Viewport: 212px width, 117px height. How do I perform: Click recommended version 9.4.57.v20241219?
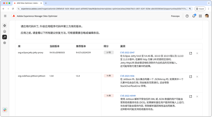point(83,52)
